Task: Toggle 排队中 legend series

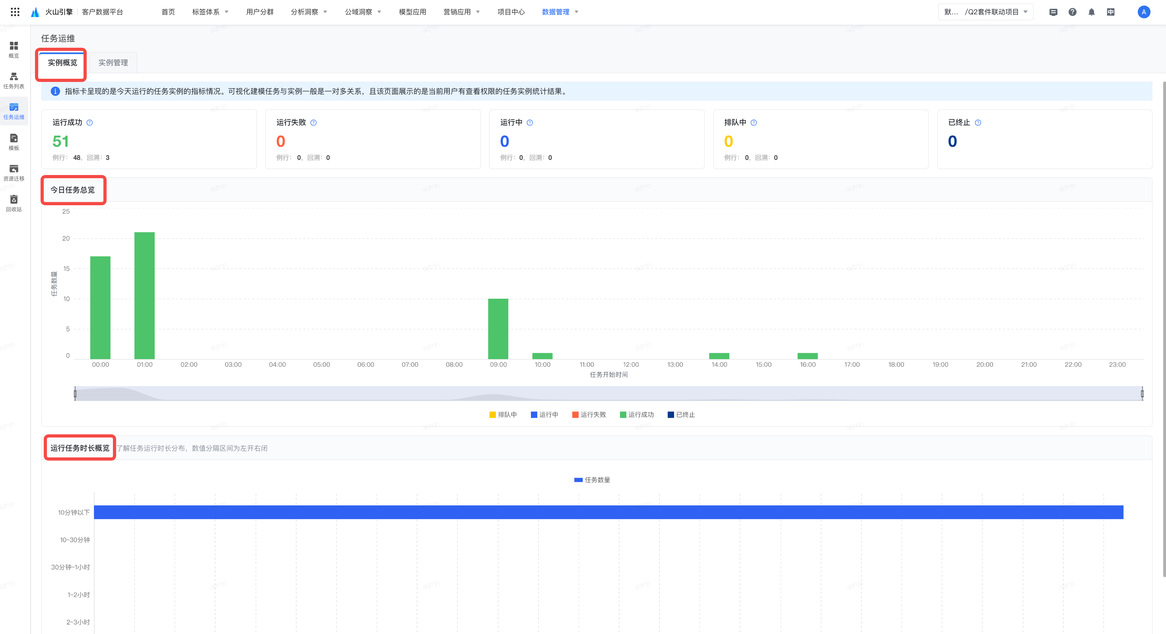Action: [x=503, y=415]
